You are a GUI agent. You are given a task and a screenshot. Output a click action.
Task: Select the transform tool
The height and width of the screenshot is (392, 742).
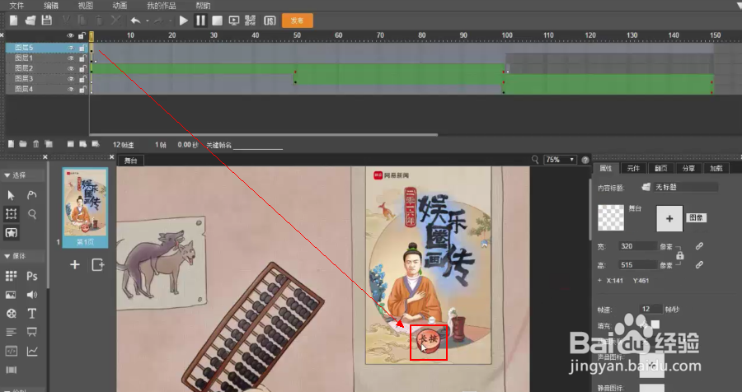click(x=12, y=214)
